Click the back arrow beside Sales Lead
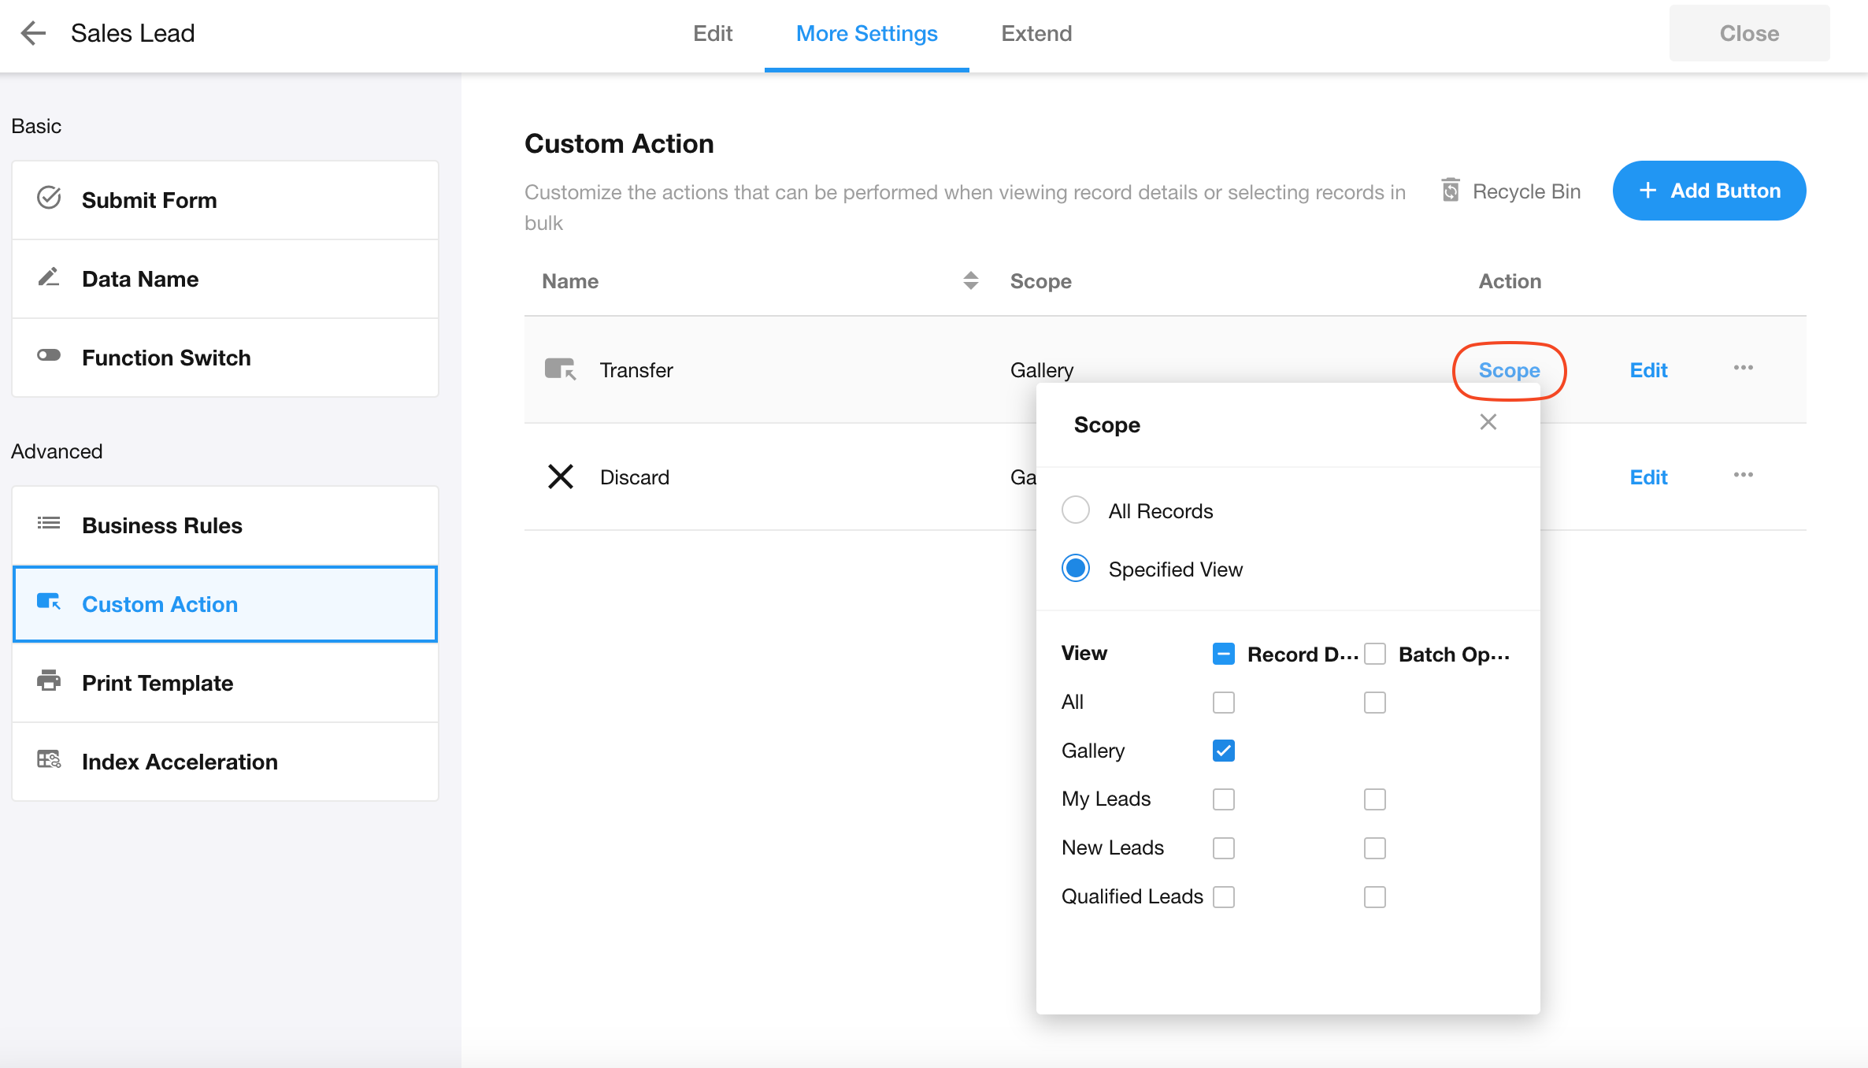 33,33
